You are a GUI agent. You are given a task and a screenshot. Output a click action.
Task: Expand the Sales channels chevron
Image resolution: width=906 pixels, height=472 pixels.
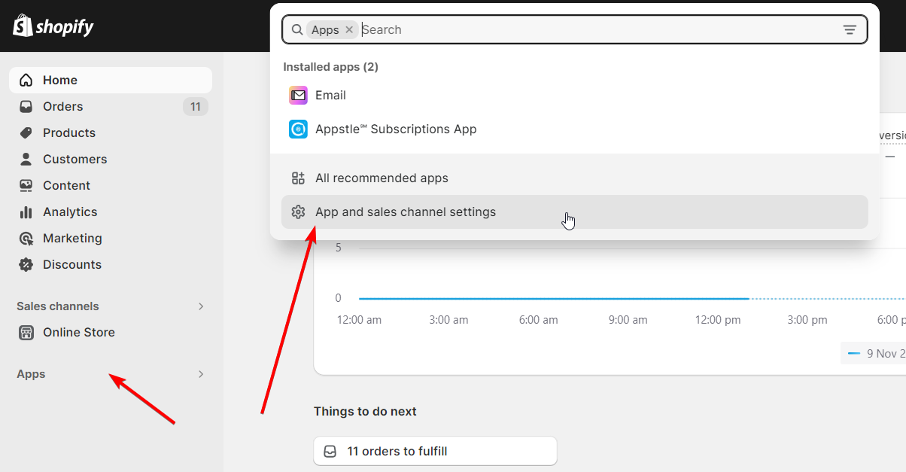pos(201,306)
